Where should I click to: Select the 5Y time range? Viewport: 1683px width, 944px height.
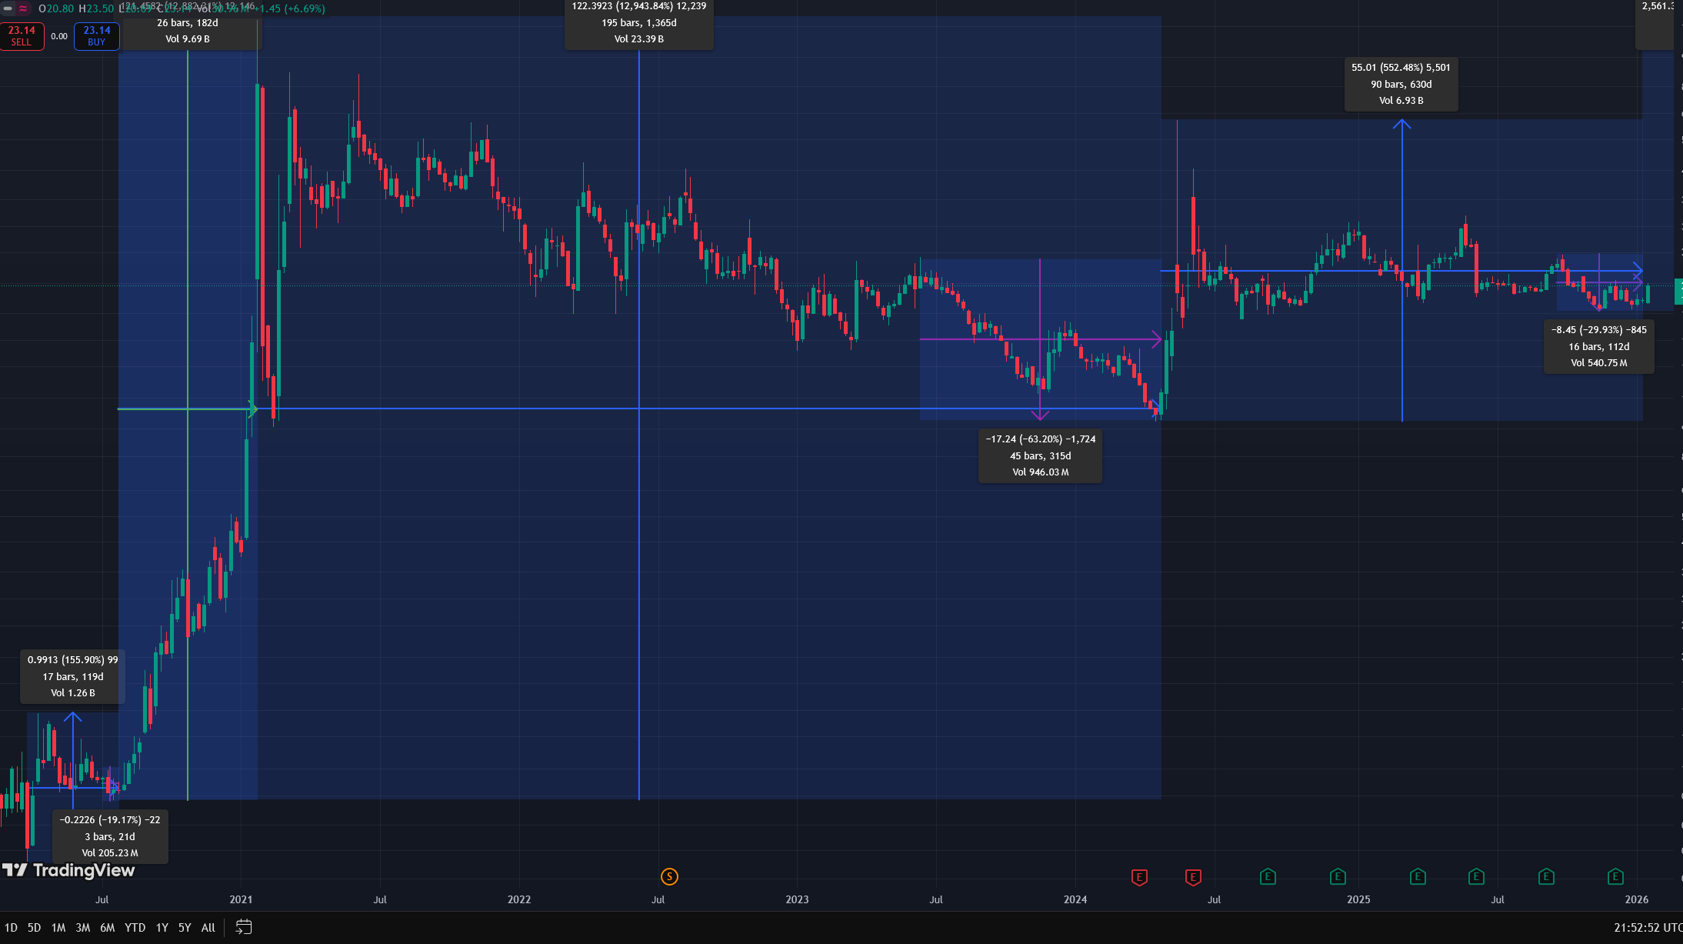click(x=185, y=928)
